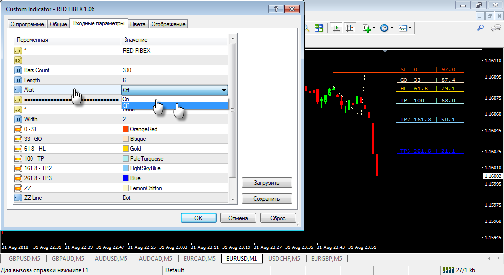Pick the PaleTurquoise color swatch

(126, 159)
